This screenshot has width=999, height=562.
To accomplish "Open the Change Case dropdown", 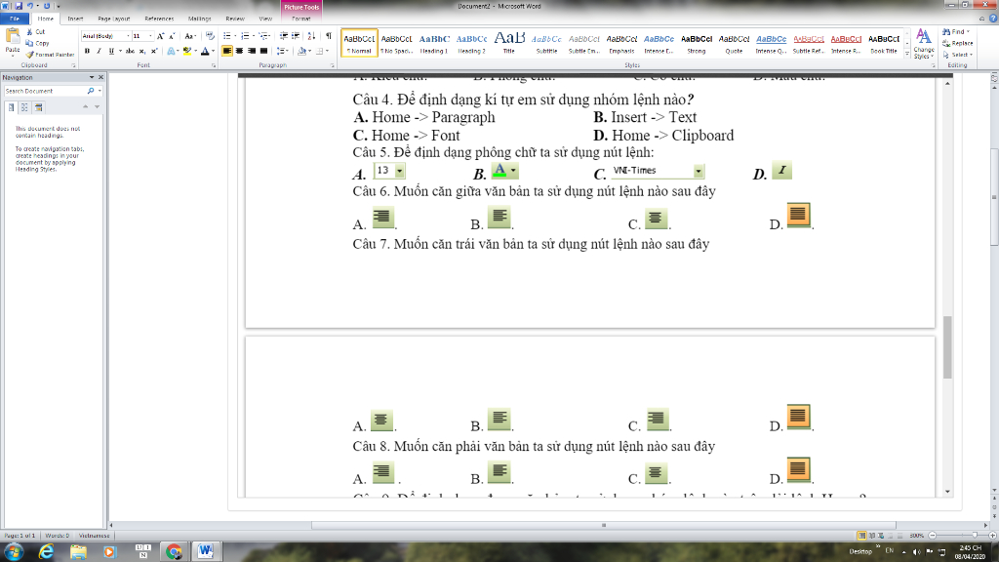I will 190,36.
